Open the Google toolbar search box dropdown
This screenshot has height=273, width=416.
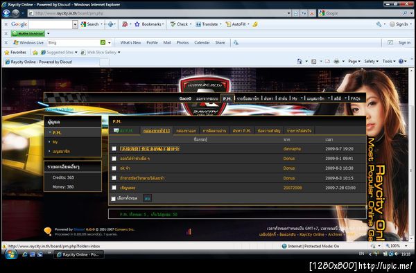pyautogui.click(x=75, y=24)
